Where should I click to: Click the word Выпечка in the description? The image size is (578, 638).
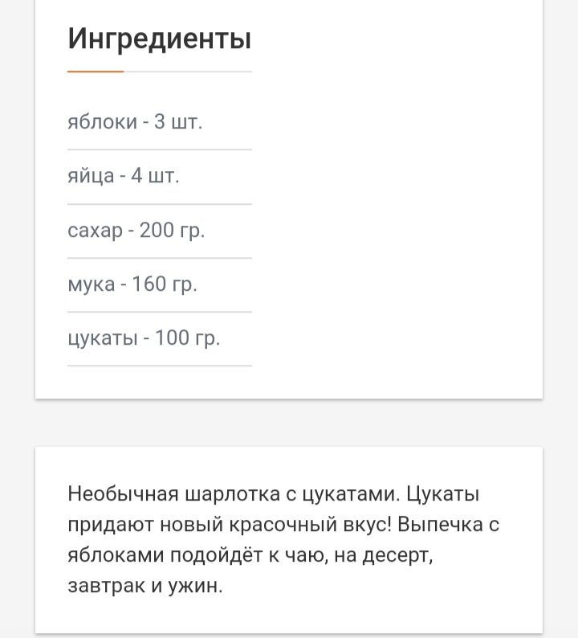point(440,525)
